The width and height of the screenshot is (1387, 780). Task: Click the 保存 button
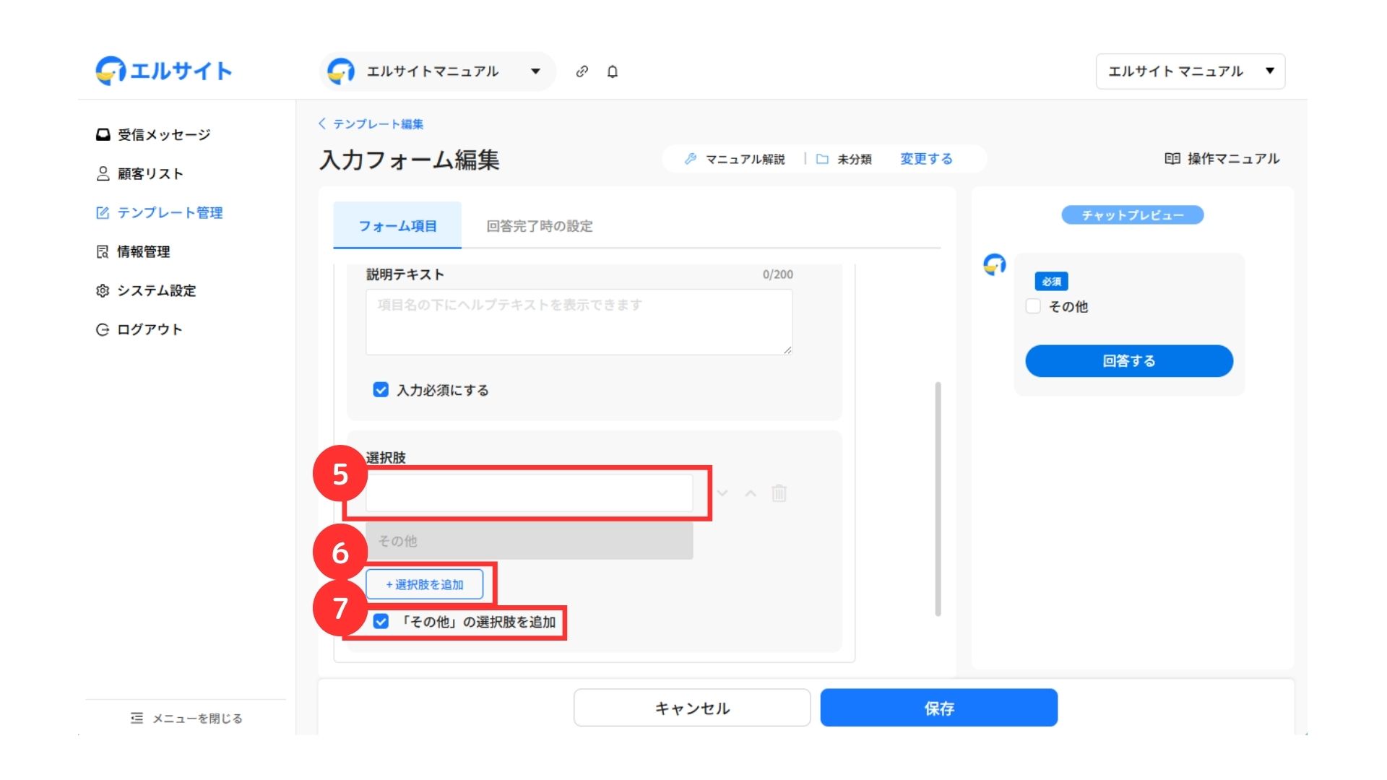pos(938,708)
